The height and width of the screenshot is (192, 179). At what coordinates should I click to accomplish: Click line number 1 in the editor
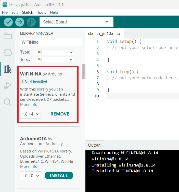[98, 42]
